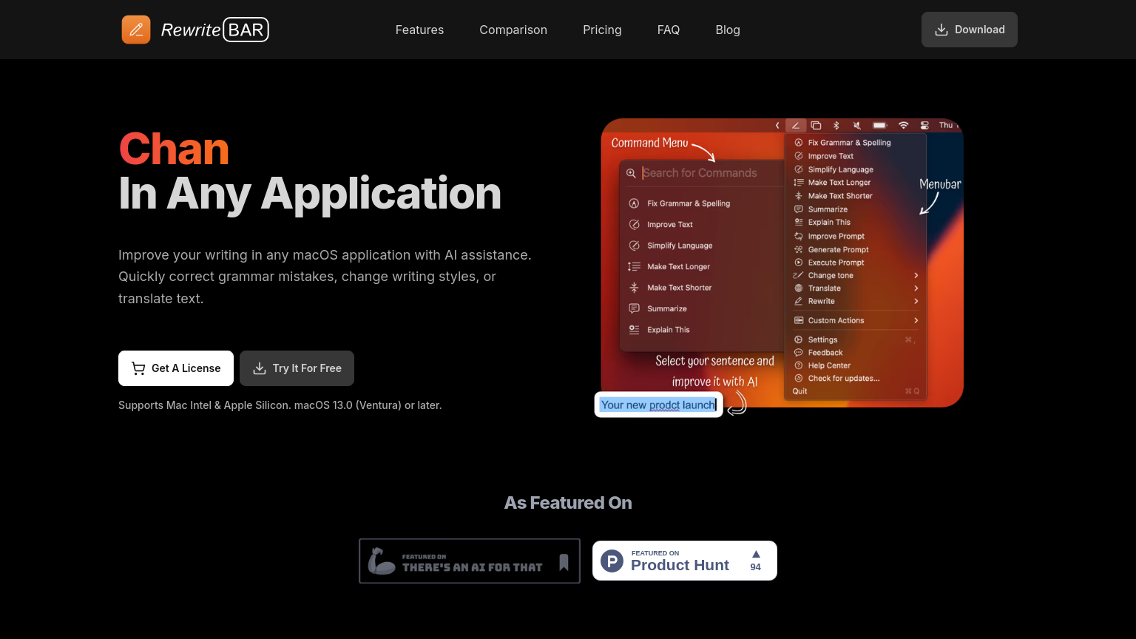This screenshot has height=639, width=1136.
Task: Click the RewriteBar orange pencil logo icon
Action: (x=136, y=30)
